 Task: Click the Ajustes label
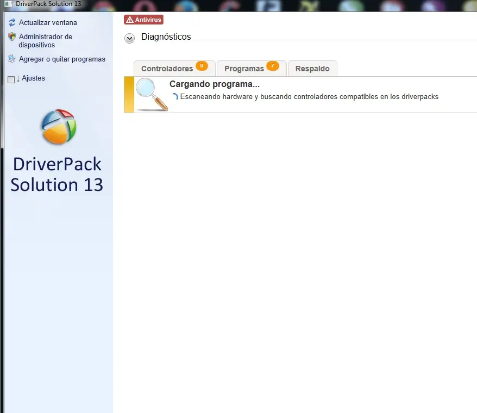[x=33, y=78]
